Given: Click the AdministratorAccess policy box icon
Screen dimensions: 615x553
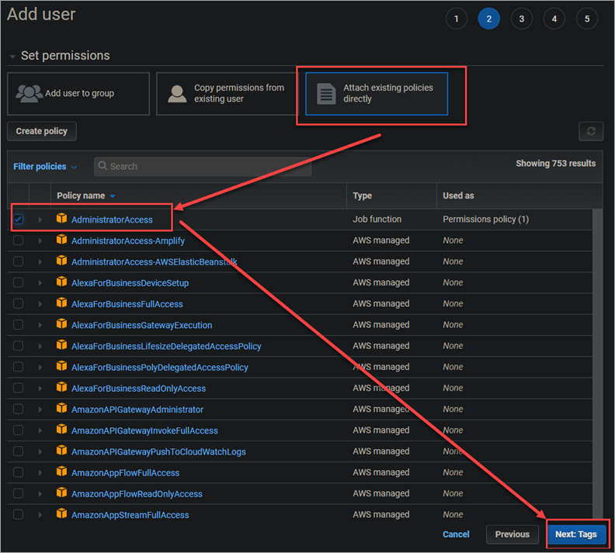Looking at the screenshot, I should pyautogui.click(x=61, y=219).
